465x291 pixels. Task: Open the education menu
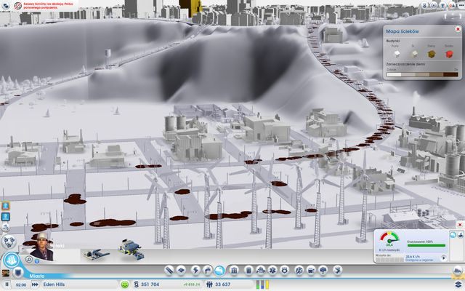[x=299, y=270]
